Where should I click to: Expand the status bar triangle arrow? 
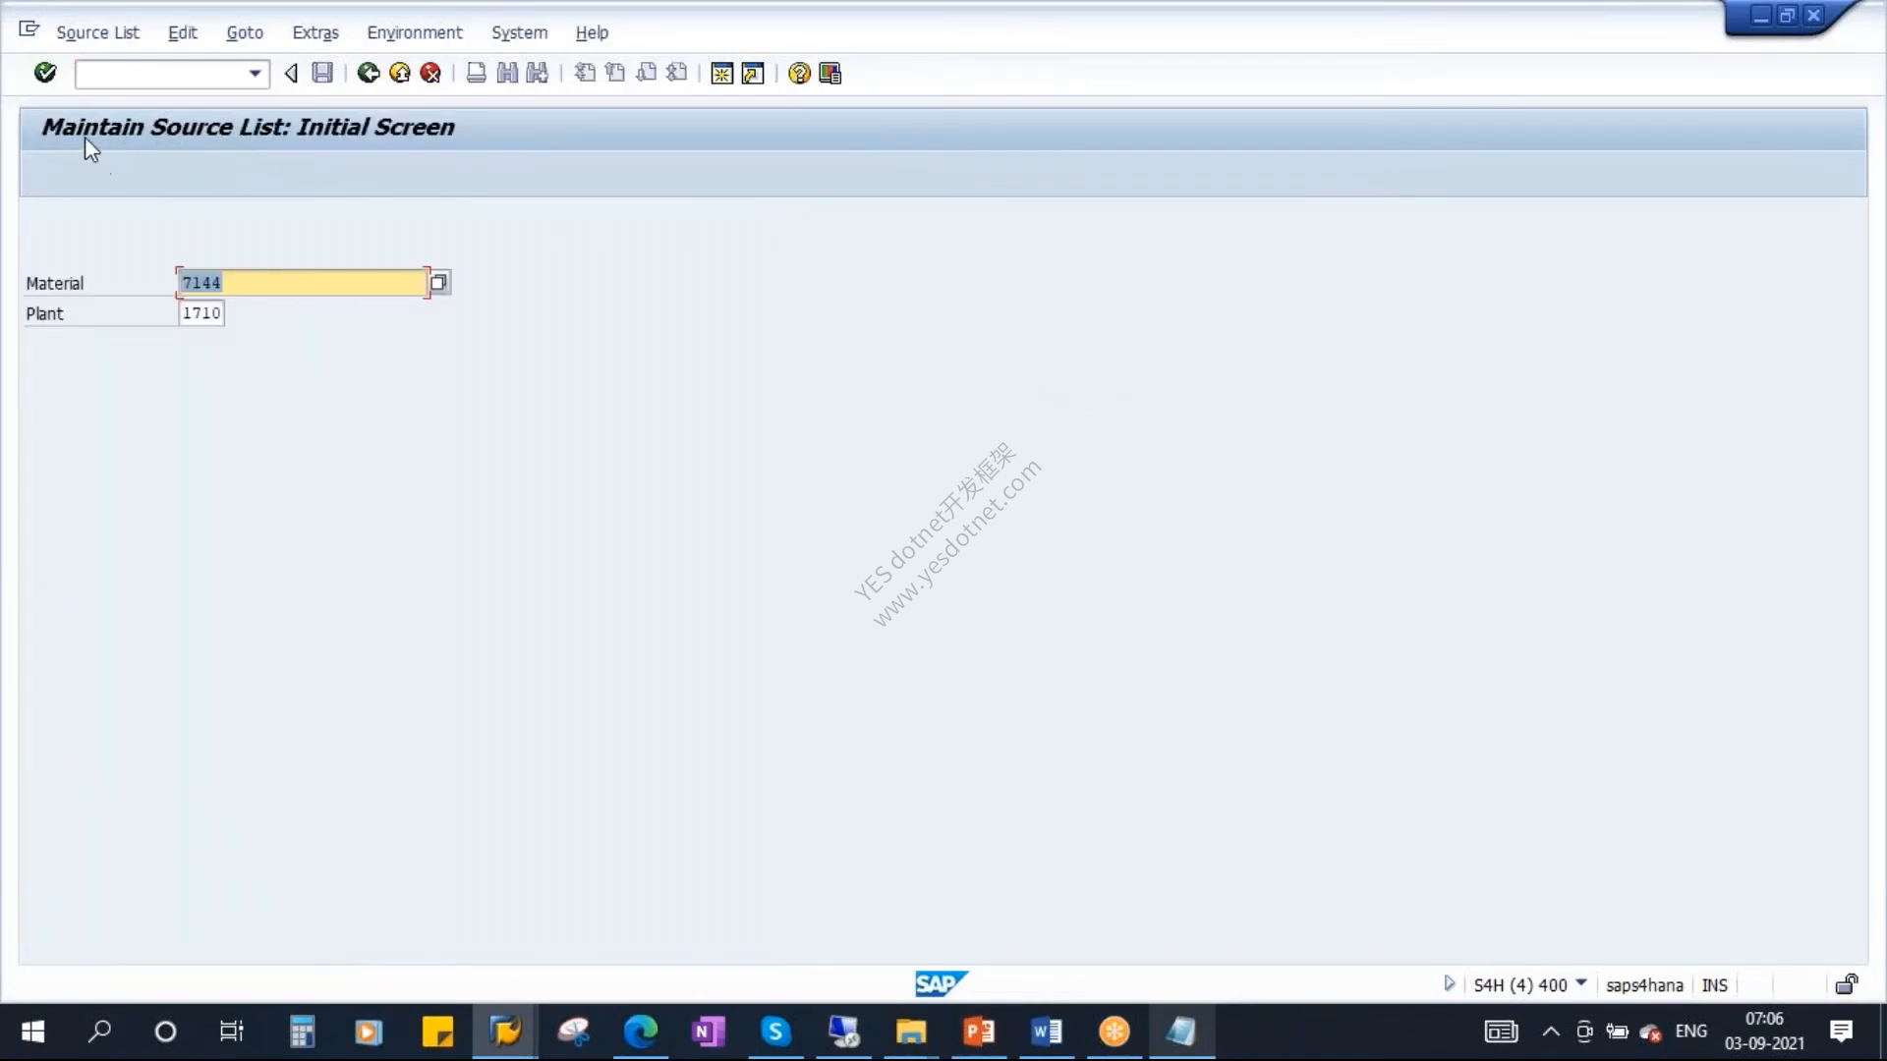point(1449,983)
